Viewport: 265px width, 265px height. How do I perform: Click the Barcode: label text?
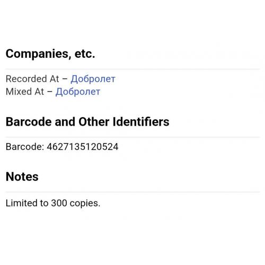[x=25, y=147]
